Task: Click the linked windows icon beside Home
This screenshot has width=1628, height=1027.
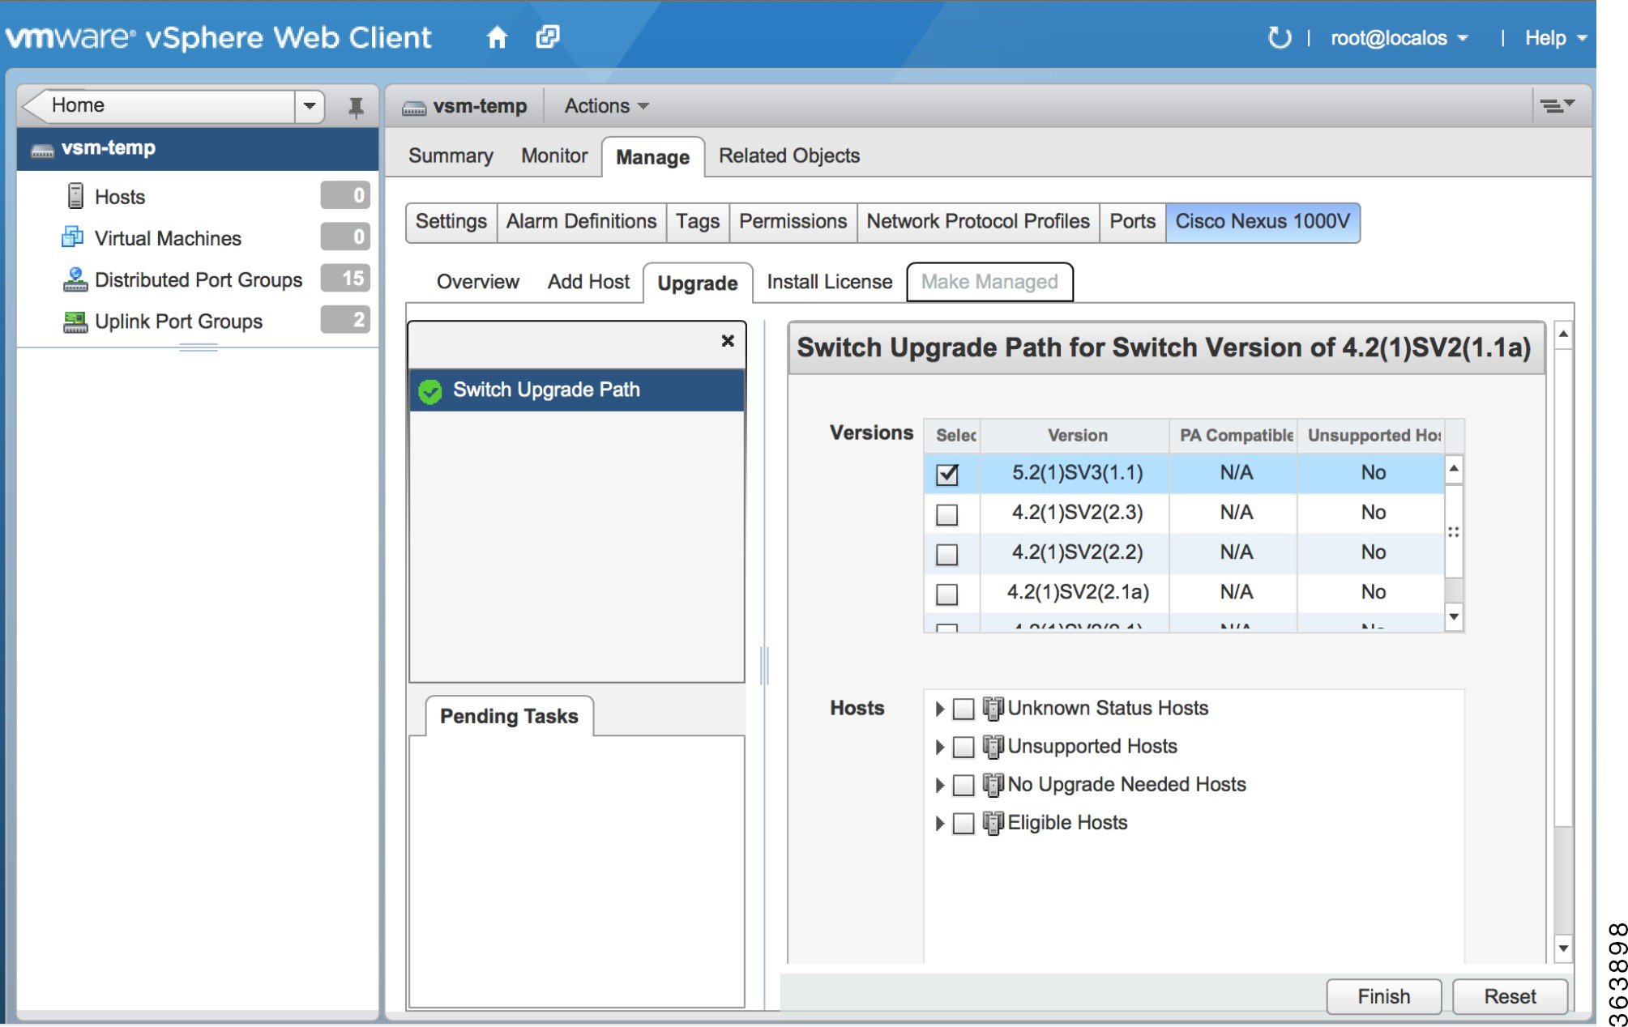Action: point(548,37)
